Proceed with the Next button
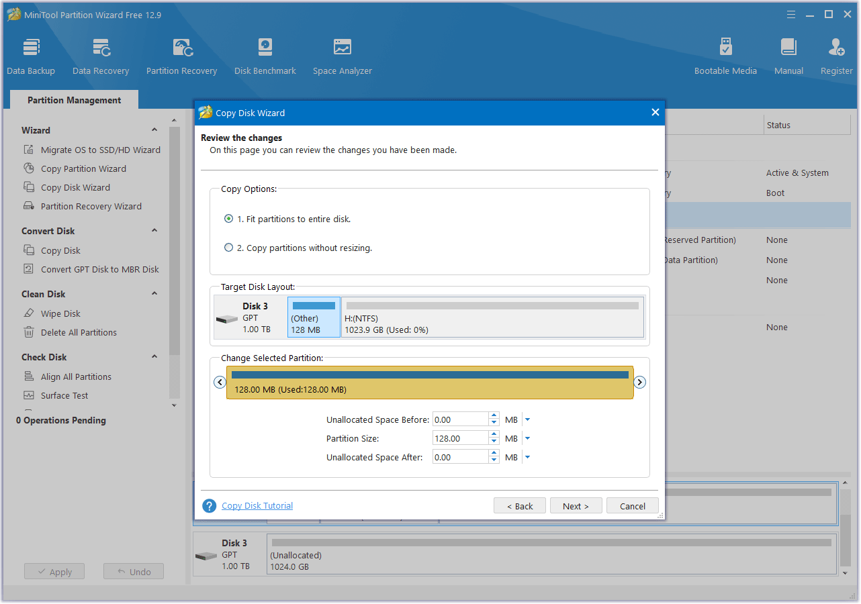 tap(576, 506)
